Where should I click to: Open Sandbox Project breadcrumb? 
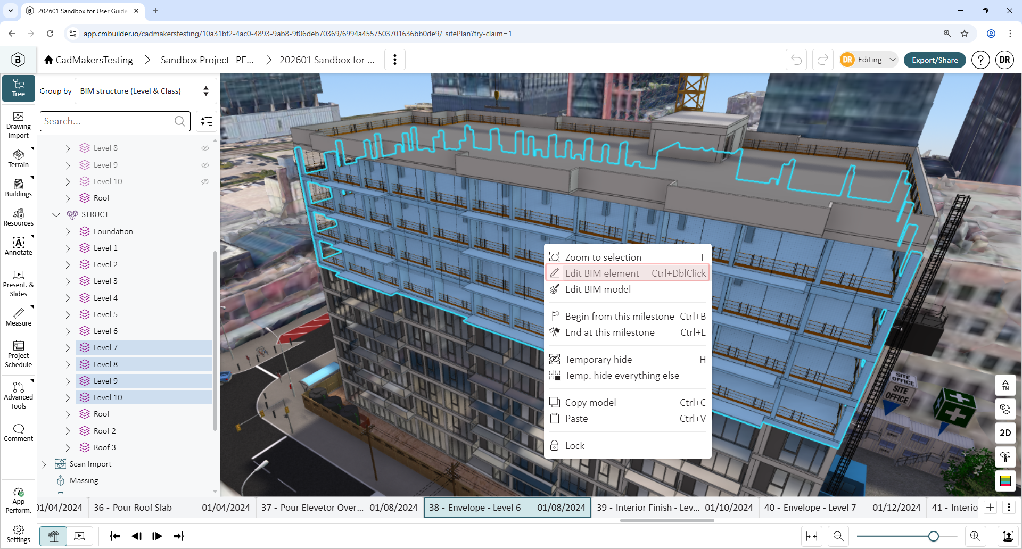click(207, 60)
